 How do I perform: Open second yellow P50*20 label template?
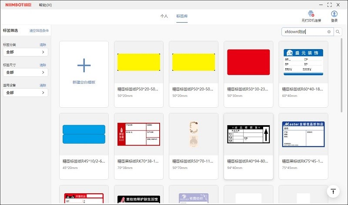(x=194, y=74)
